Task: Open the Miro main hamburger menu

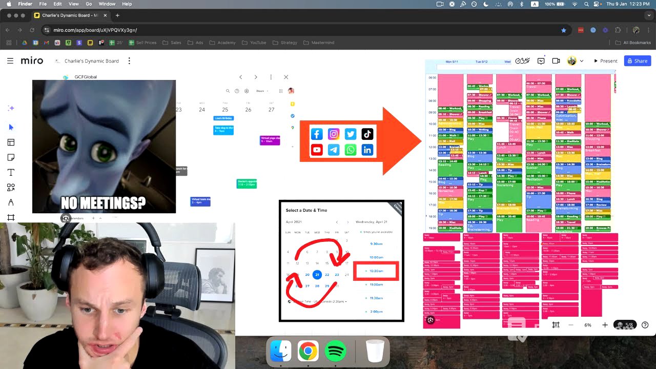Action: pos(10,60)
